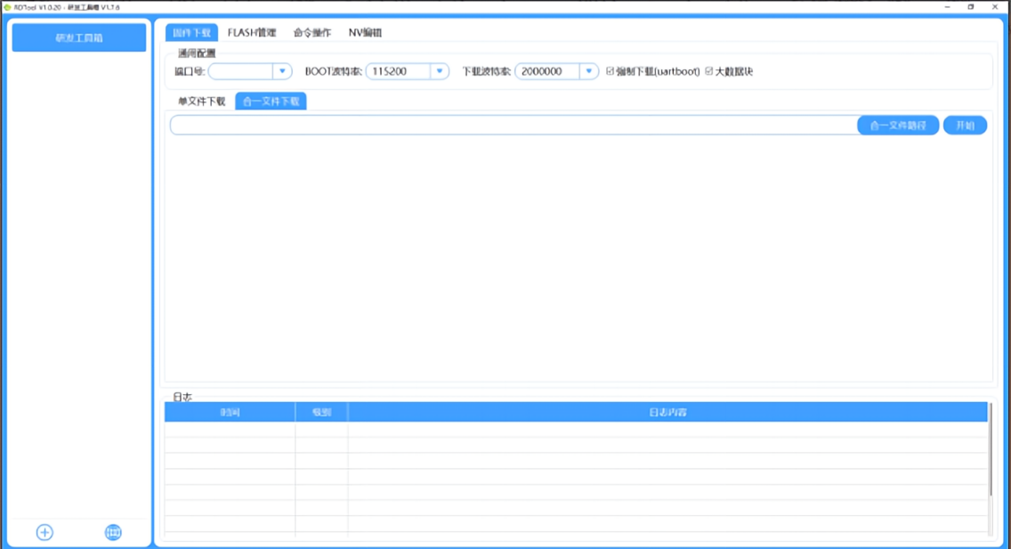This screenshot has height=549, width=1011.
Task: Click the 下载波特率 dropdown arrow icon
Action: coord(587,71)
